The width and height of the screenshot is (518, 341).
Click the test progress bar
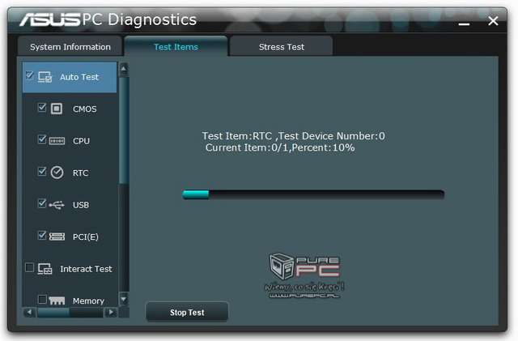(313, 195)
